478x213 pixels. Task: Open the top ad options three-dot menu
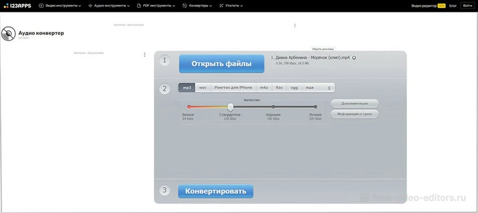[x=295, y=25]
